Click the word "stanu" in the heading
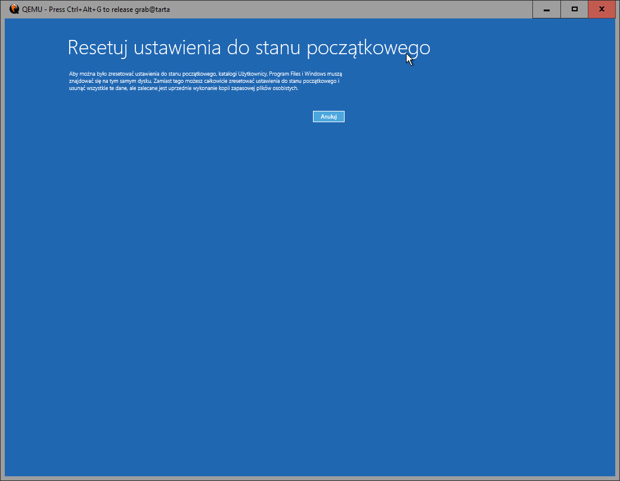This screenshot has height=481, width=620. 277,48
